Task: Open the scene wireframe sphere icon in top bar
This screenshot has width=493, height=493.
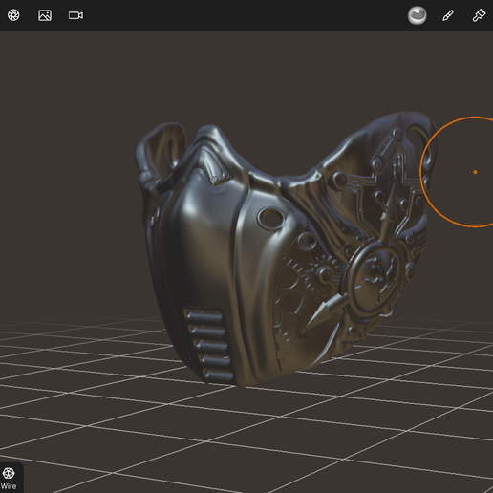Action: pyautogui.click(x=13, y=15)
